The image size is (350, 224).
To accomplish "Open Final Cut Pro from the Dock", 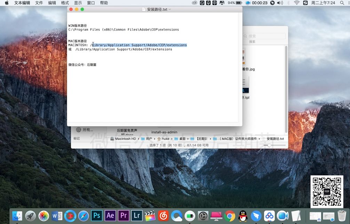I will (150, 216).
